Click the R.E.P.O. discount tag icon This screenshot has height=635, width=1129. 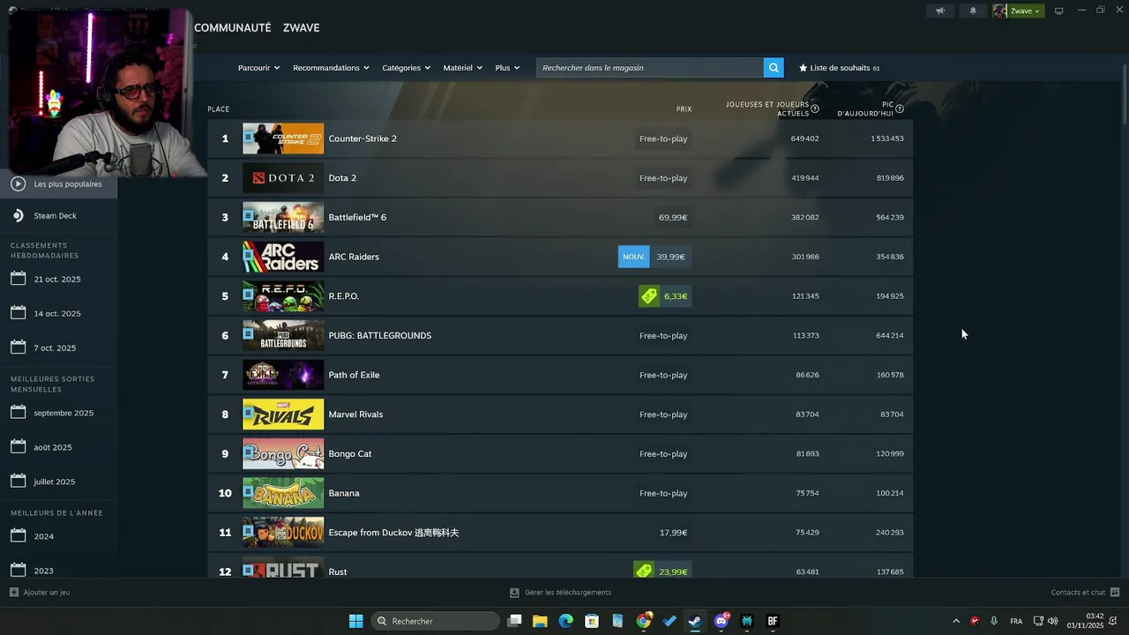tap(649, 296)
